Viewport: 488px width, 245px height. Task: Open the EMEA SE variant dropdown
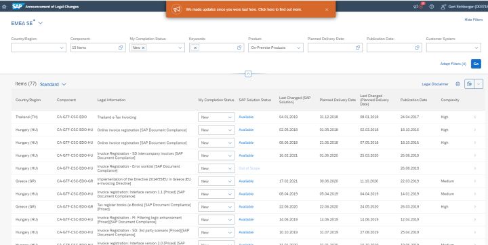41,23
